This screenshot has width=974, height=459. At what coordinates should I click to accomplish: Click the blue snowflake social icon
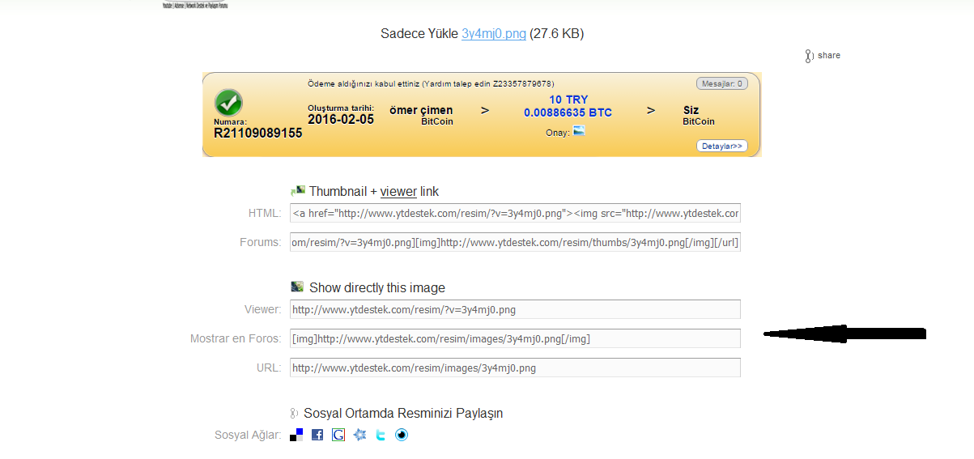pyautogui.click(x=359, y=435)
